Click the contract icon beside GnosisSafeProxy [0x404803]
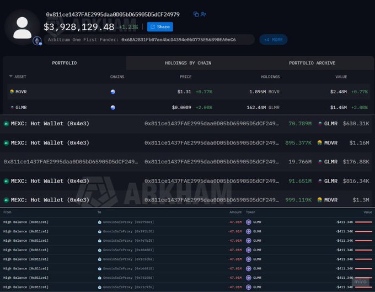Viewport: 375px width, 292px height. 99,250
